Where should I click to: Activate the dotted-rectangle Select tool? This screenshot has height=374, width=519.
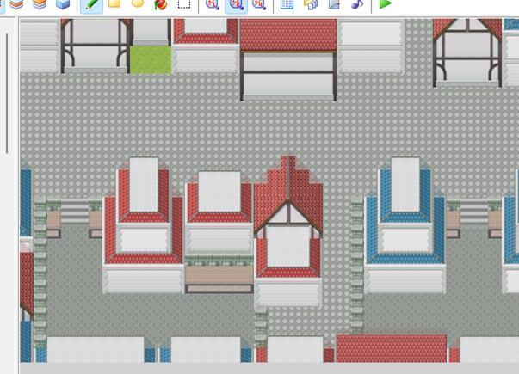pyautogui.click(x=184, y=4)
